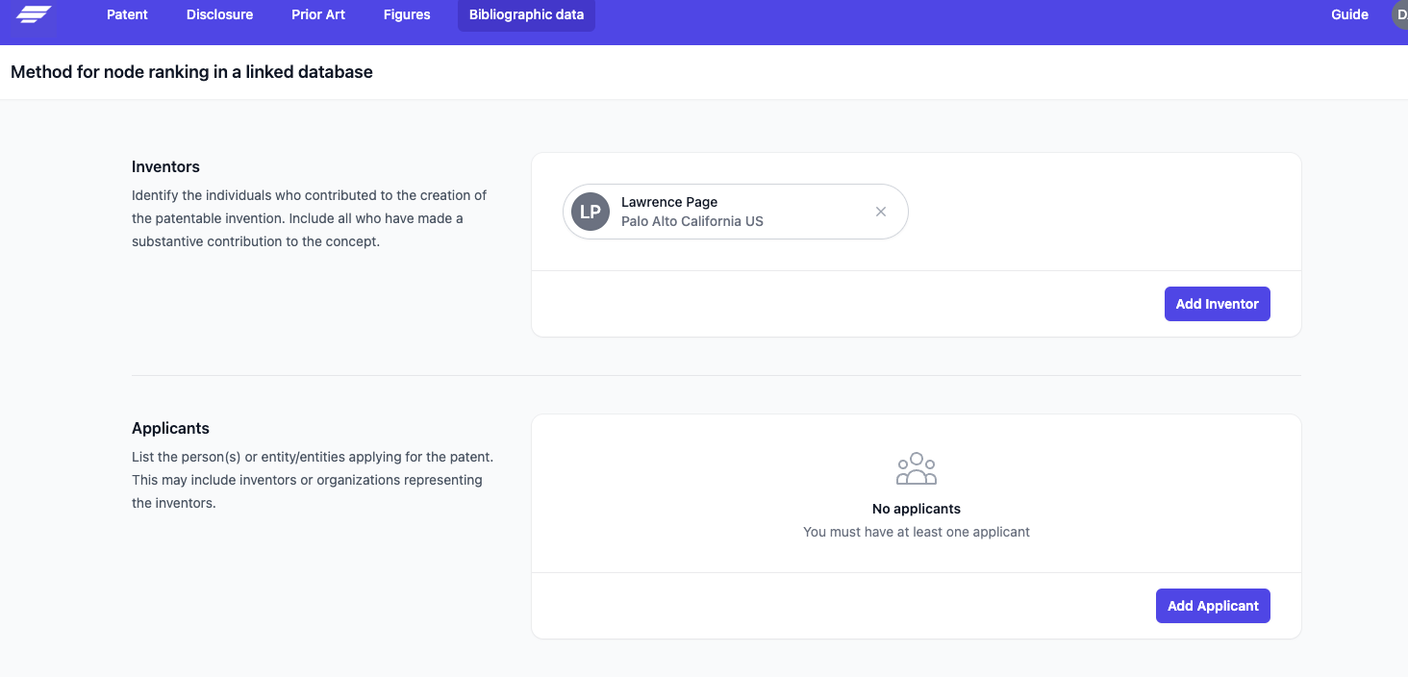This screenshot has height=677, width=1408.
Task: Click the patent title heading
Action: coord(190,71)
